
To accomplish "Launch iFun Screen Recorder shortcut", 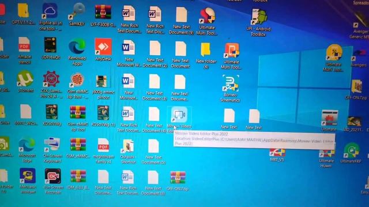I will tap(53, 177).
